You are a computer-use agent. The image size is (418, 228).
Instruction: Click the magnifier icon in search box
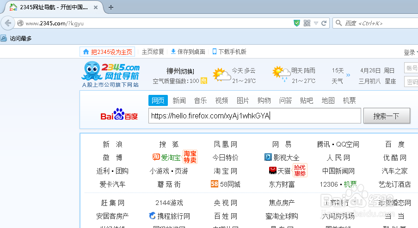tap(338, 23)
